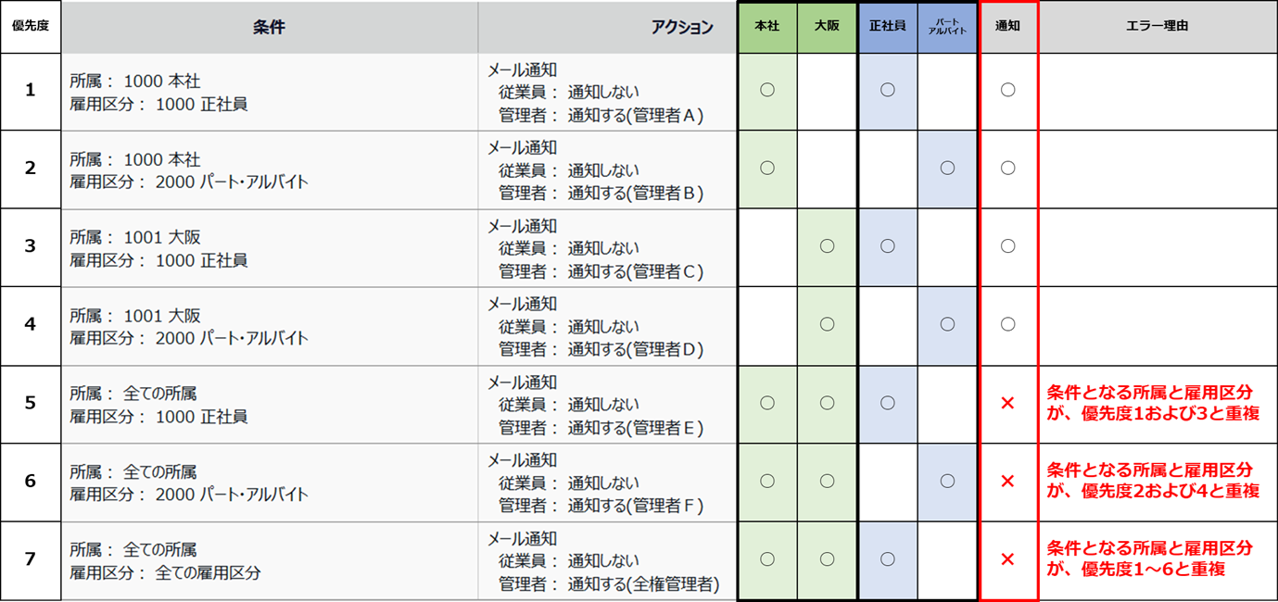Click the 本社 circle in priority 5 row

(767, 403)
